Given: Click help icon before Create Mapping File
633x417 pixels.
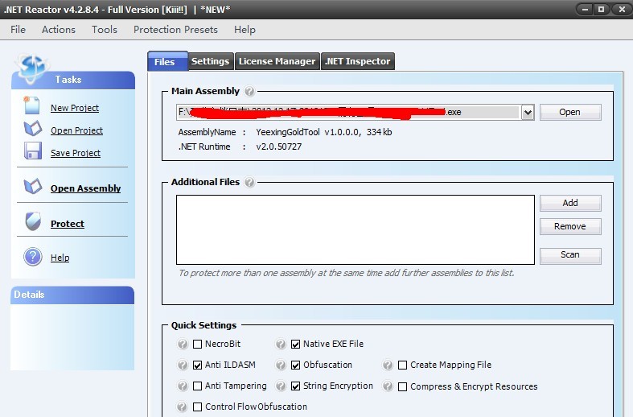Looking at the screenshot, I should click(x=388, y=365).
